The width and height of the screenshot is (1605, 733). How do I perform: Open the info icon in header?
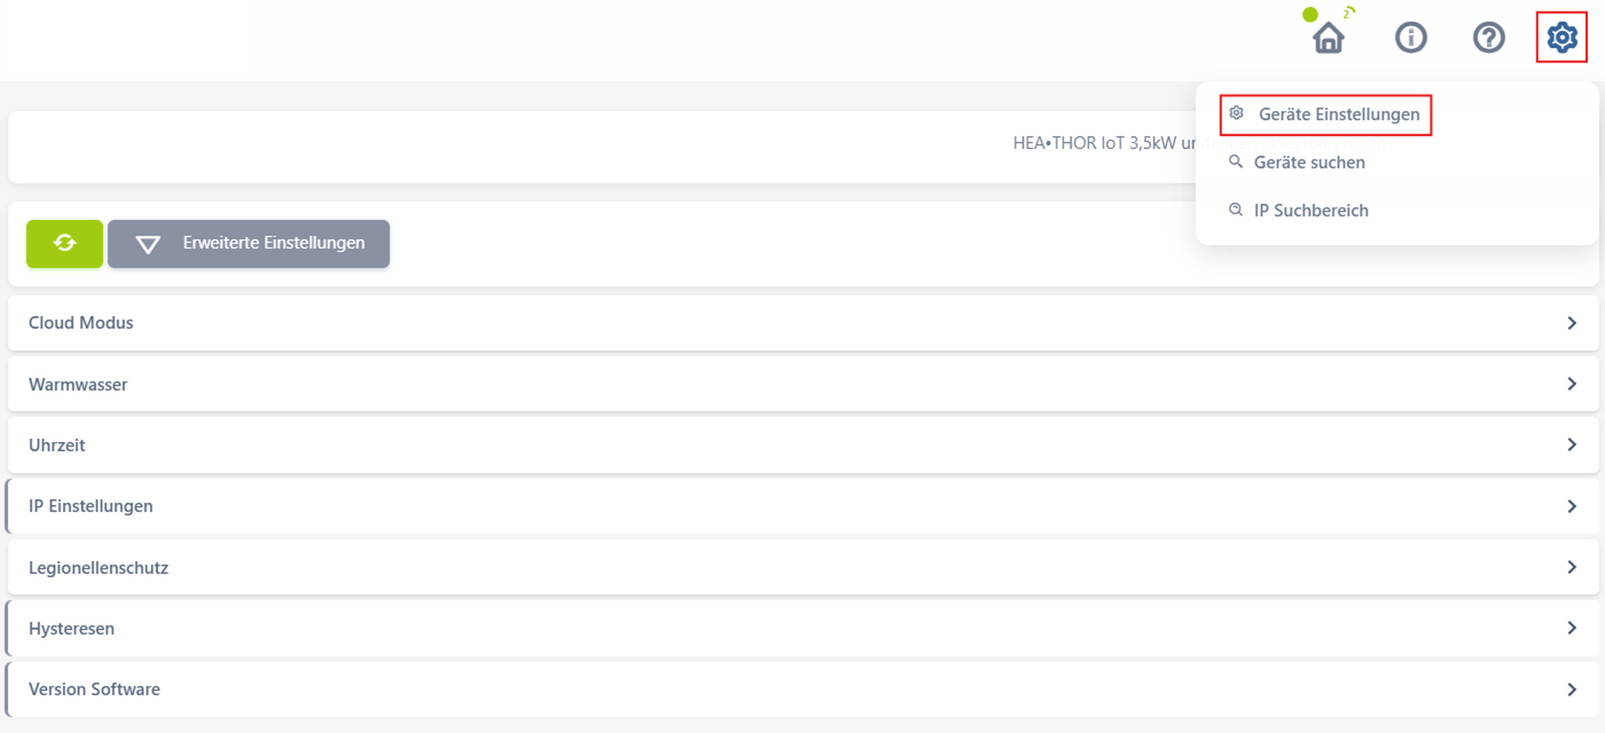pyautogui.click(x=1410, y=38)
